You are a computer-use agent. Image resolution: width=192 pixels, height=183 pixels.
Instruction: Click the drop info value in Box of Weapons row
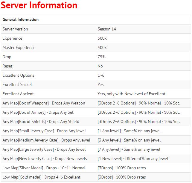139,103
